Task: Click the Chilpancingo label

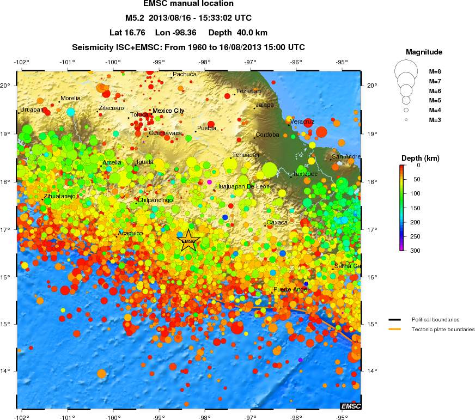Action: point(155,200)
